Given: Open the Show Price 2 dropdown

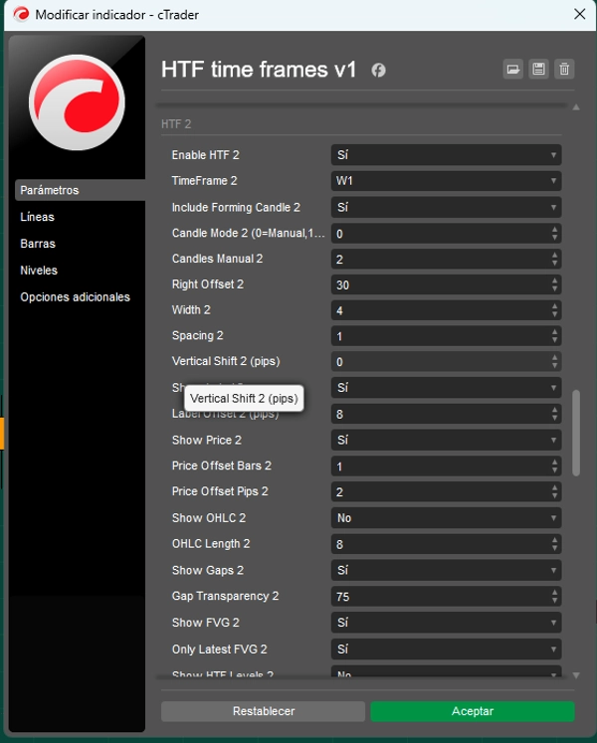Looking at the screenshot, I should click(x=446, y=441).
